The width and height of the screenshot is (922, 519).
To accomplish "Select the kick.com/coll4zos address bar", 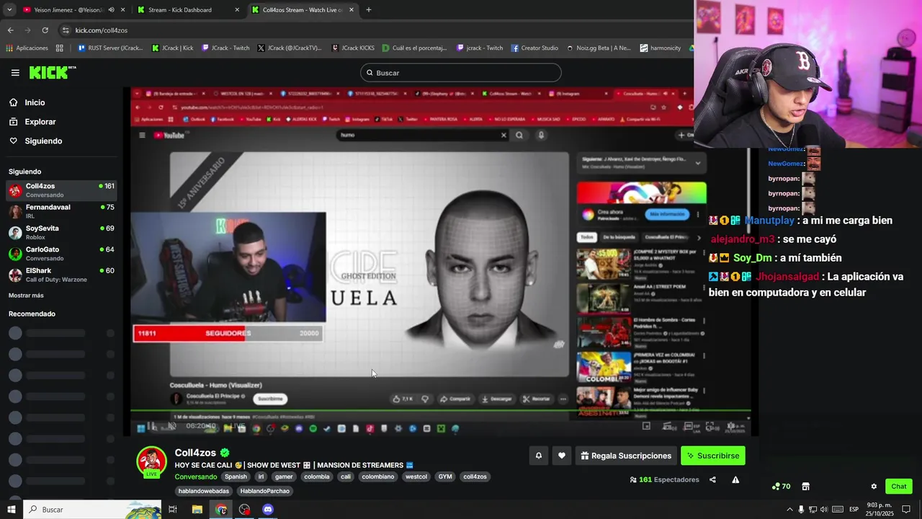I will click(x=375, y=30).
